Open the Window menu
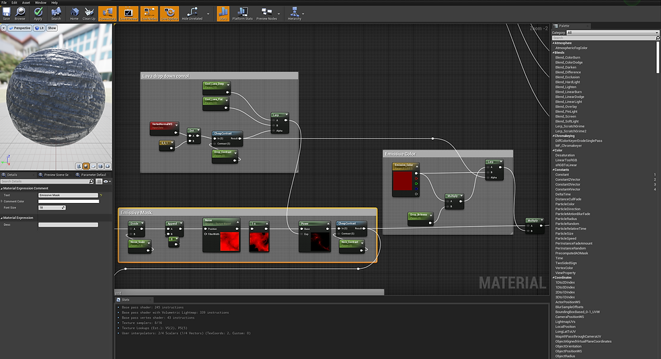This screenshot has width=661, height=359. pyautogui.click(x=40, y=3)
